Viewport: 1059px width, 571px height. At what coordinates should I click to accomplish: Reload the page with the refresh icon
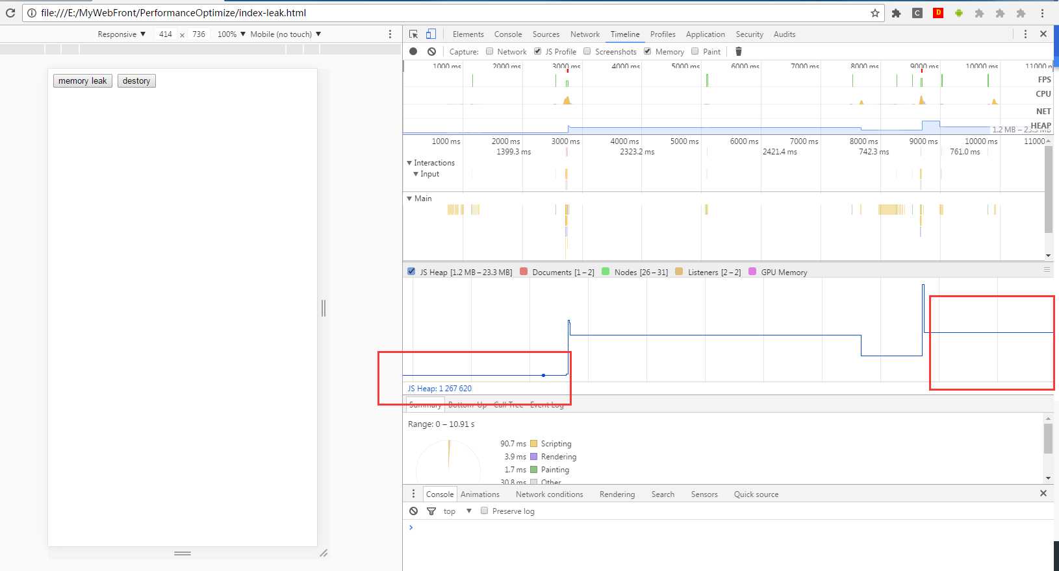pyautogui.click(x=10, y=13)
